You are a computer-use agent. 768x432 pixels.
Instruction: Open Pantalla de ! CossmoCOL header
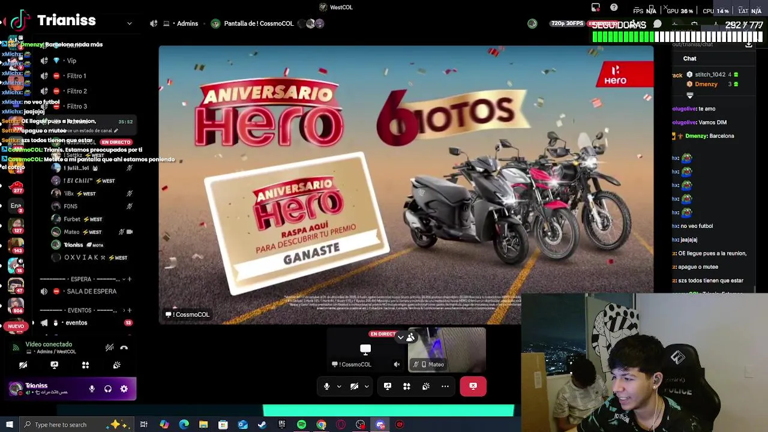(x=259, y=23)
